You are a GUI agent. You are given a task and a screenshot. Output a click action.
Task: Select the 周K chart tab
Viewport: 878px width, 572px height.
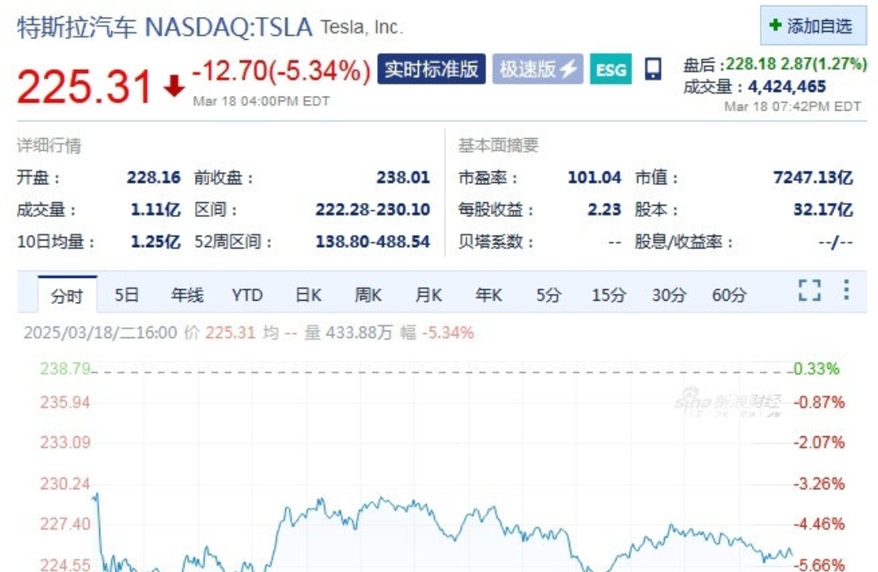(368, 294)
